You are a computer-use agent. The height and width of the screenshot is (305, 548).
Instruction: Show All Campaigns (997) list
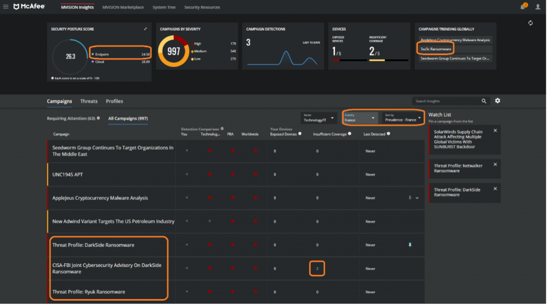tap(128, 118)
